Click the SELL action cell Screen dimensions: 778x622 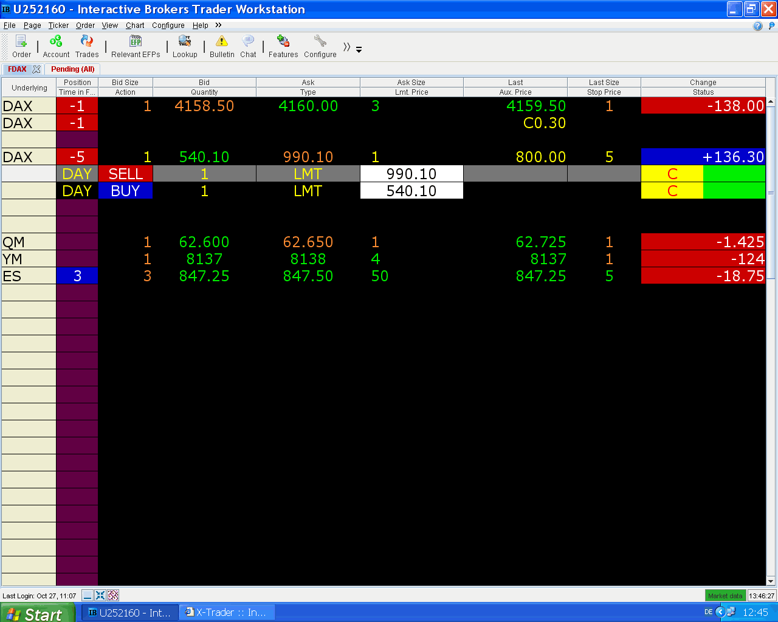click(x=125, y=174)
